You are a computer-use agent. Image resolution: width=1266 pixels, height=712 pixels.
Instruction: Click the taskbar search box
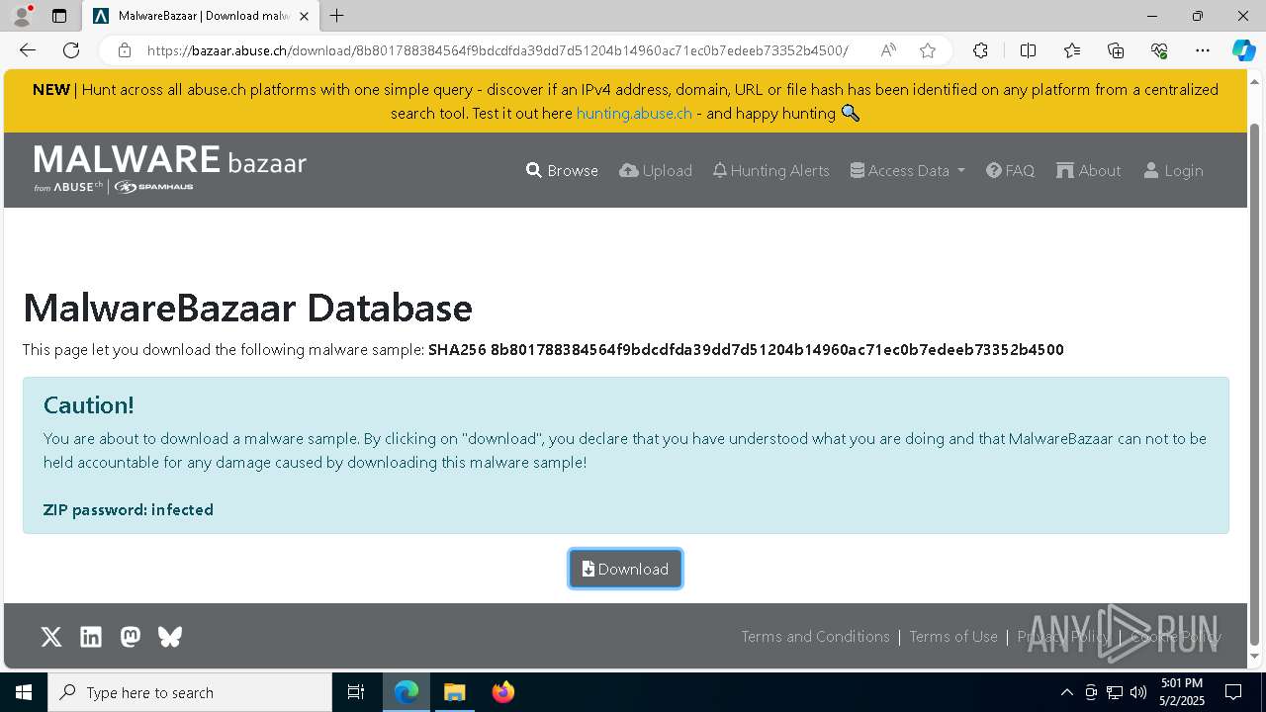tap(190, 692)
